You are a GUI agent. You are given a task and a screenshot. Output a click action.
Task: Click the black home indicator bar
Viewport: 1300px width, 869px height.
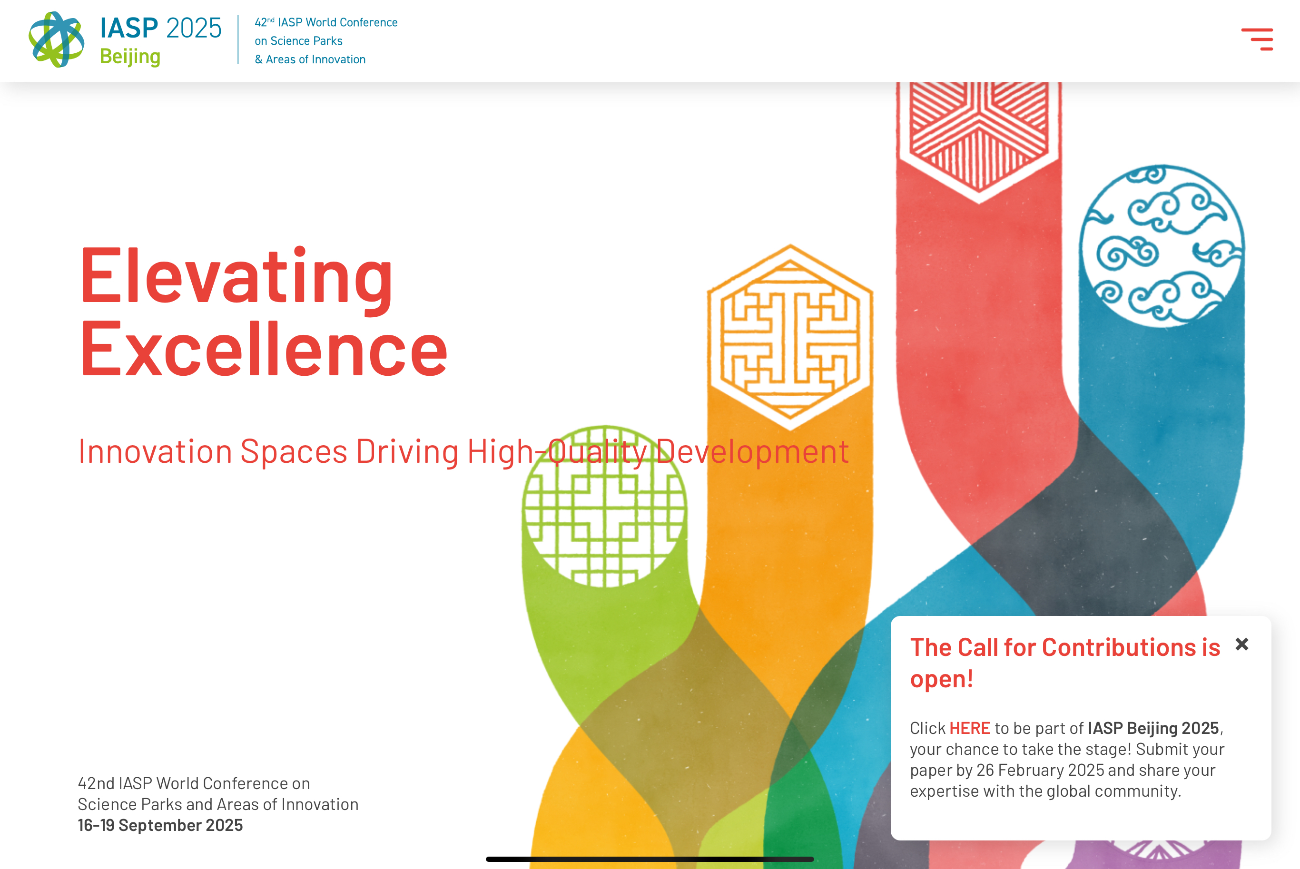pos(650,859)
